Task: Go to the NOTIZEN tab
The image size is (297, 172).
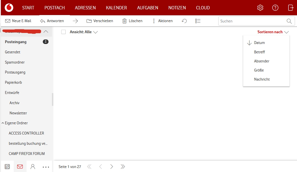Action: (177, 8)
